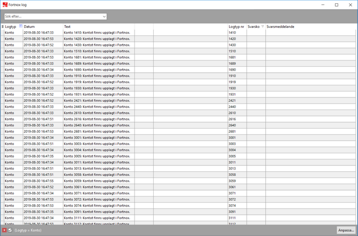Open the Sök efter dropdown arrow

point(104,16)
